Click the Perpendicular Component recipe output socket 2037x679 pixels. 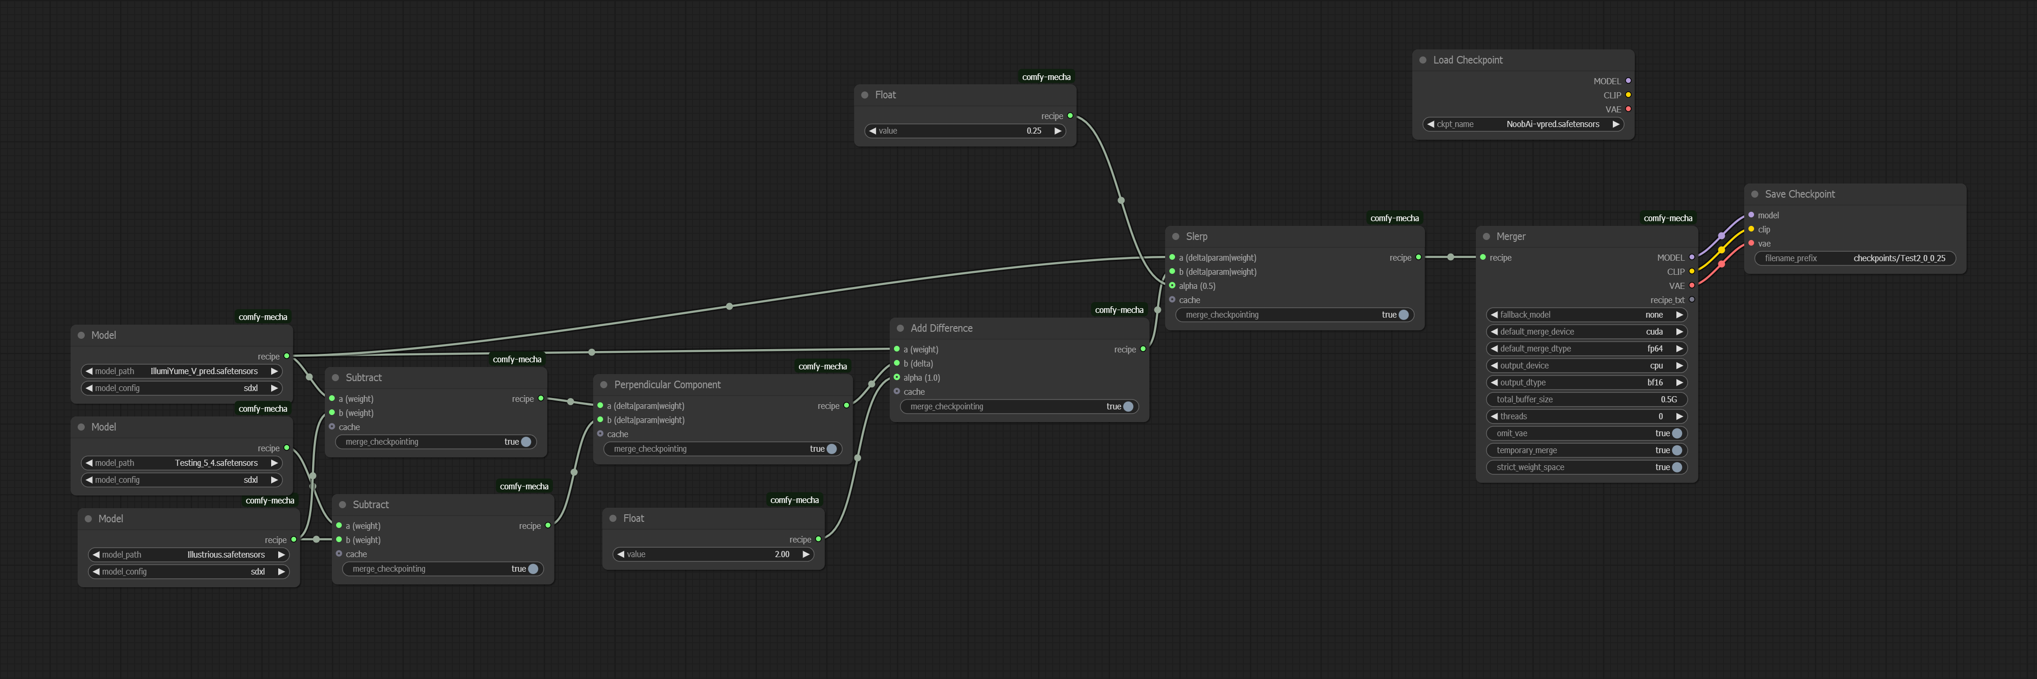(x=846, y=406)
